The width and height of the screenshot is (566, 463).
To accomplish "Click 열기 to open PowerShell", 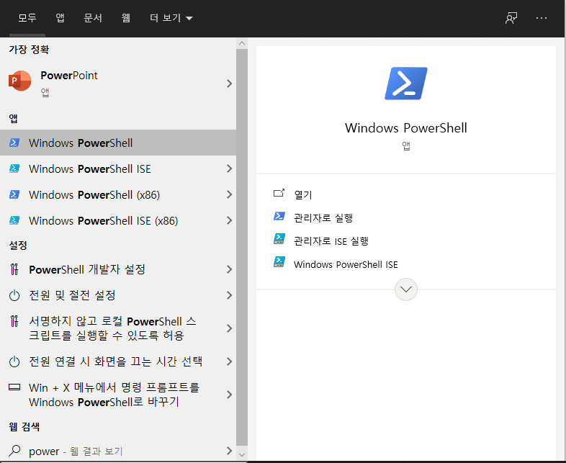I will tap(303, 194).
